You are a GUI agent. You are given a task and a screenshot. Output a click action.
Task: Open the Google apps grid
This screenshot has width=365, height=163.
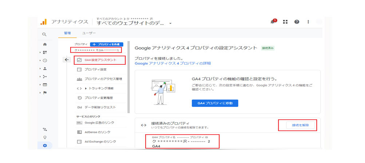[285, 22]
